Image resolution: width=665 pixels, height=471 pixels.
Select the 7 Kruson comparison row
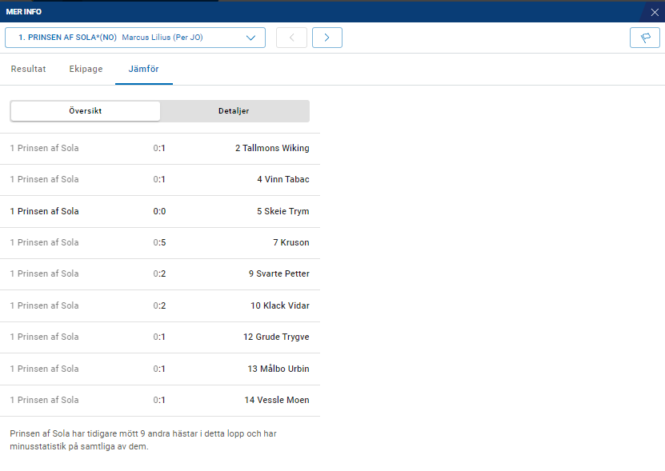tap(160, 243)
